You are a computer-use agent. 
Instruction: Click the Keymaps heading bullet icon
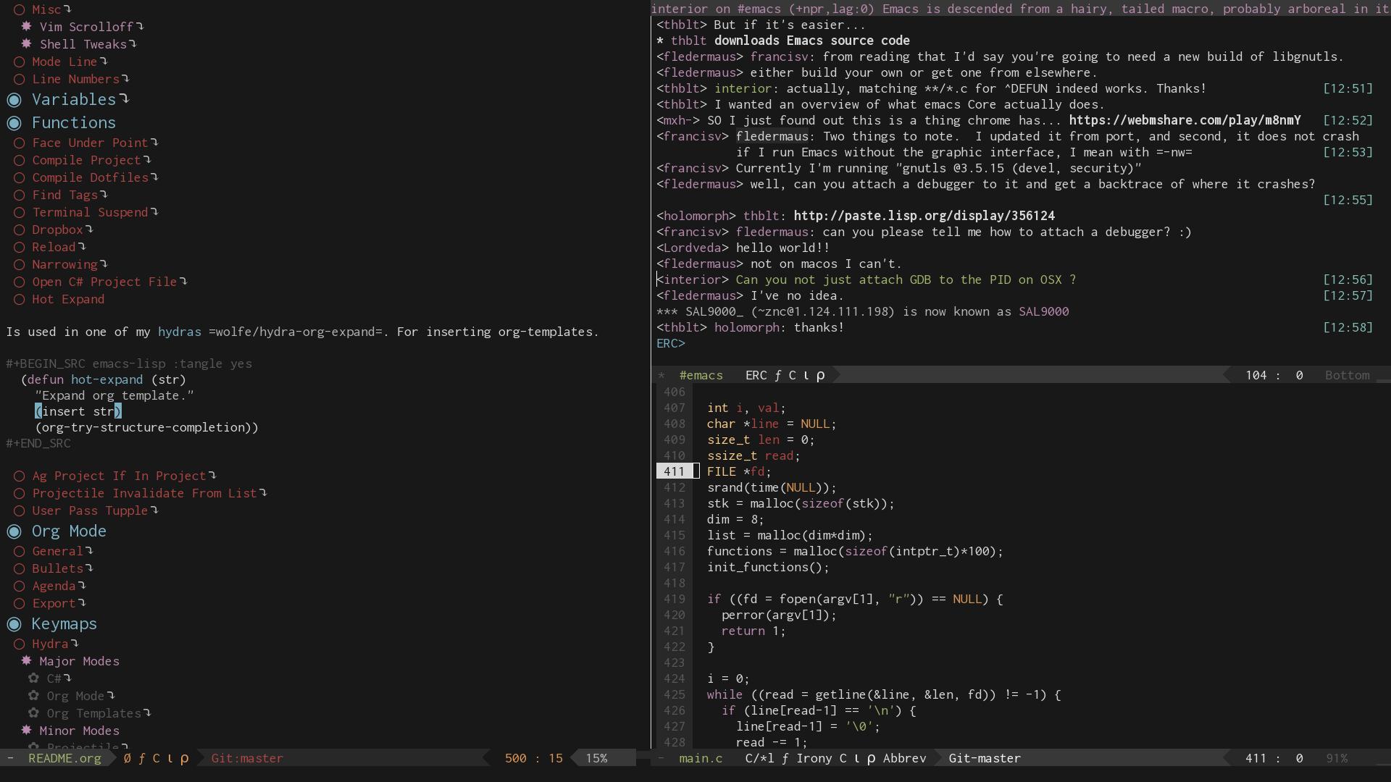(14, 624)
